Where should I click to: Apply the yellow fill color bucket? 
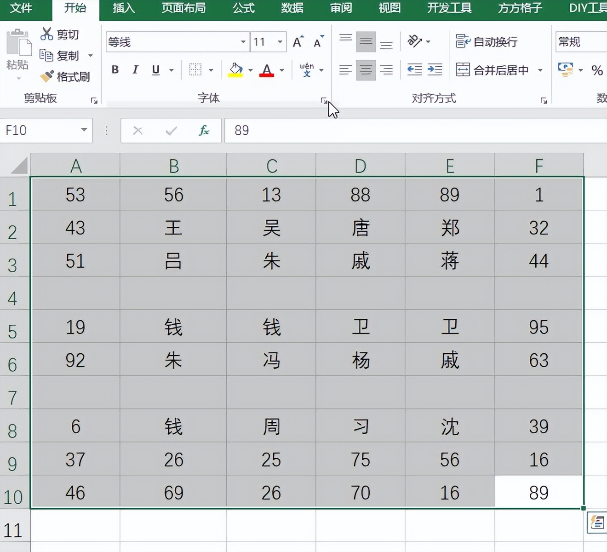point(235,70)
